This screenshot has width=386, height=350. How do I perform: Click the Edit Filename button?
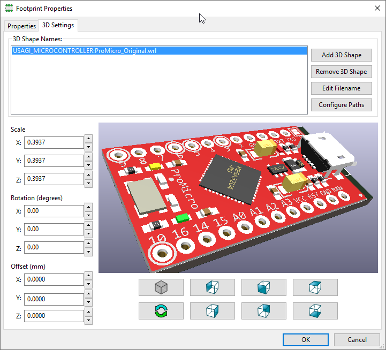[342, 88]
